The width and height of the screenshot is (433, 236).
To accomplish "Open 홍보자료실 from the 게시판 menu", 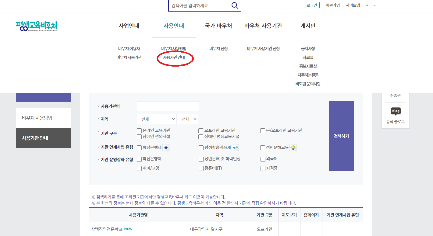I will point(308,66).
